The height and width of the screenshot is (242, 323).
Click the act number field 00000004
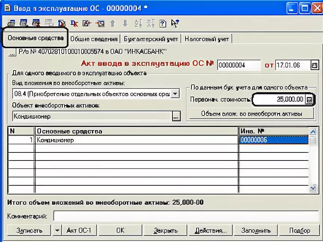[x=238, y=65]
